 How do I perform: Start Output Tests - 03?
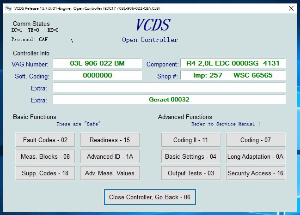pyautogui.click(x=191, y=173)
